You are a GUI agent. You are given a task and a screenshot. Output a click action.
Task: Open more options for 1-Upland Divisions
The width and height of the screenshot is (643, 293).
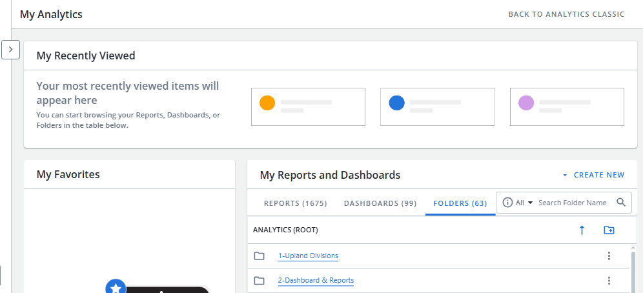[609, 256]
